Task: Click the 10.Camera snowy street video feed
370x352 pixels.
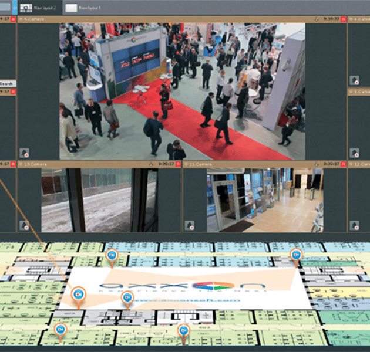Action: pyautogui.click(x=100, y=200)
